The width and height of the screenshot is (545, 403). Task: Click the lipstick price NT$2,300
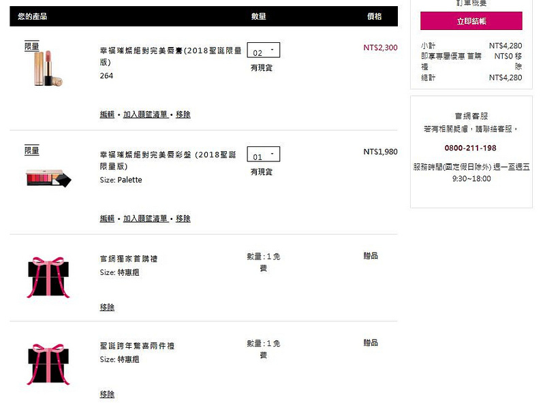coord(380,48)
